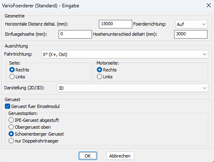Screen dimensions: 214x162
Task: Close the VarioFoerderer dialog window
Action: click(x=209, y=5)
